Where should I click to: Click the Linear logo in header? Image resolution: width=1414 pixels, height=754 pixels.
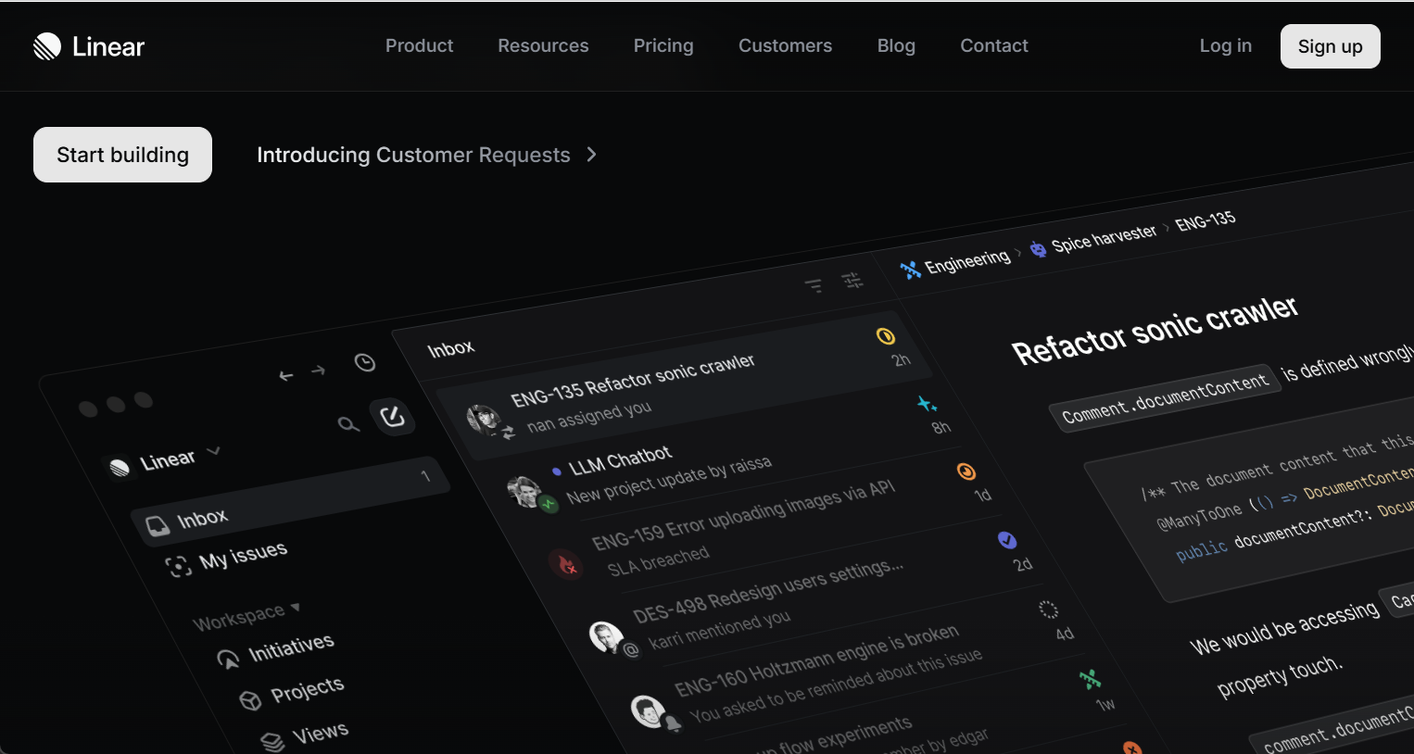point(89,46)
